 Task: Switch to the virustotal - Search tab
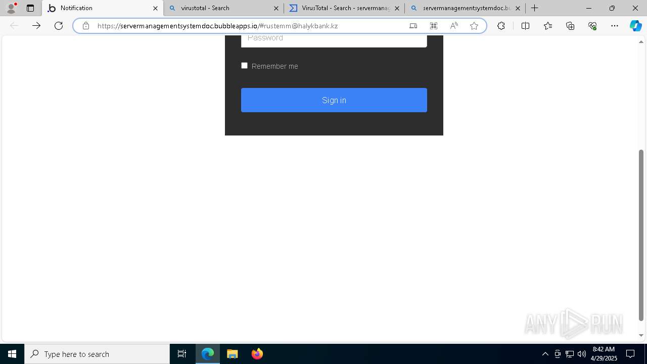point(223,8)
